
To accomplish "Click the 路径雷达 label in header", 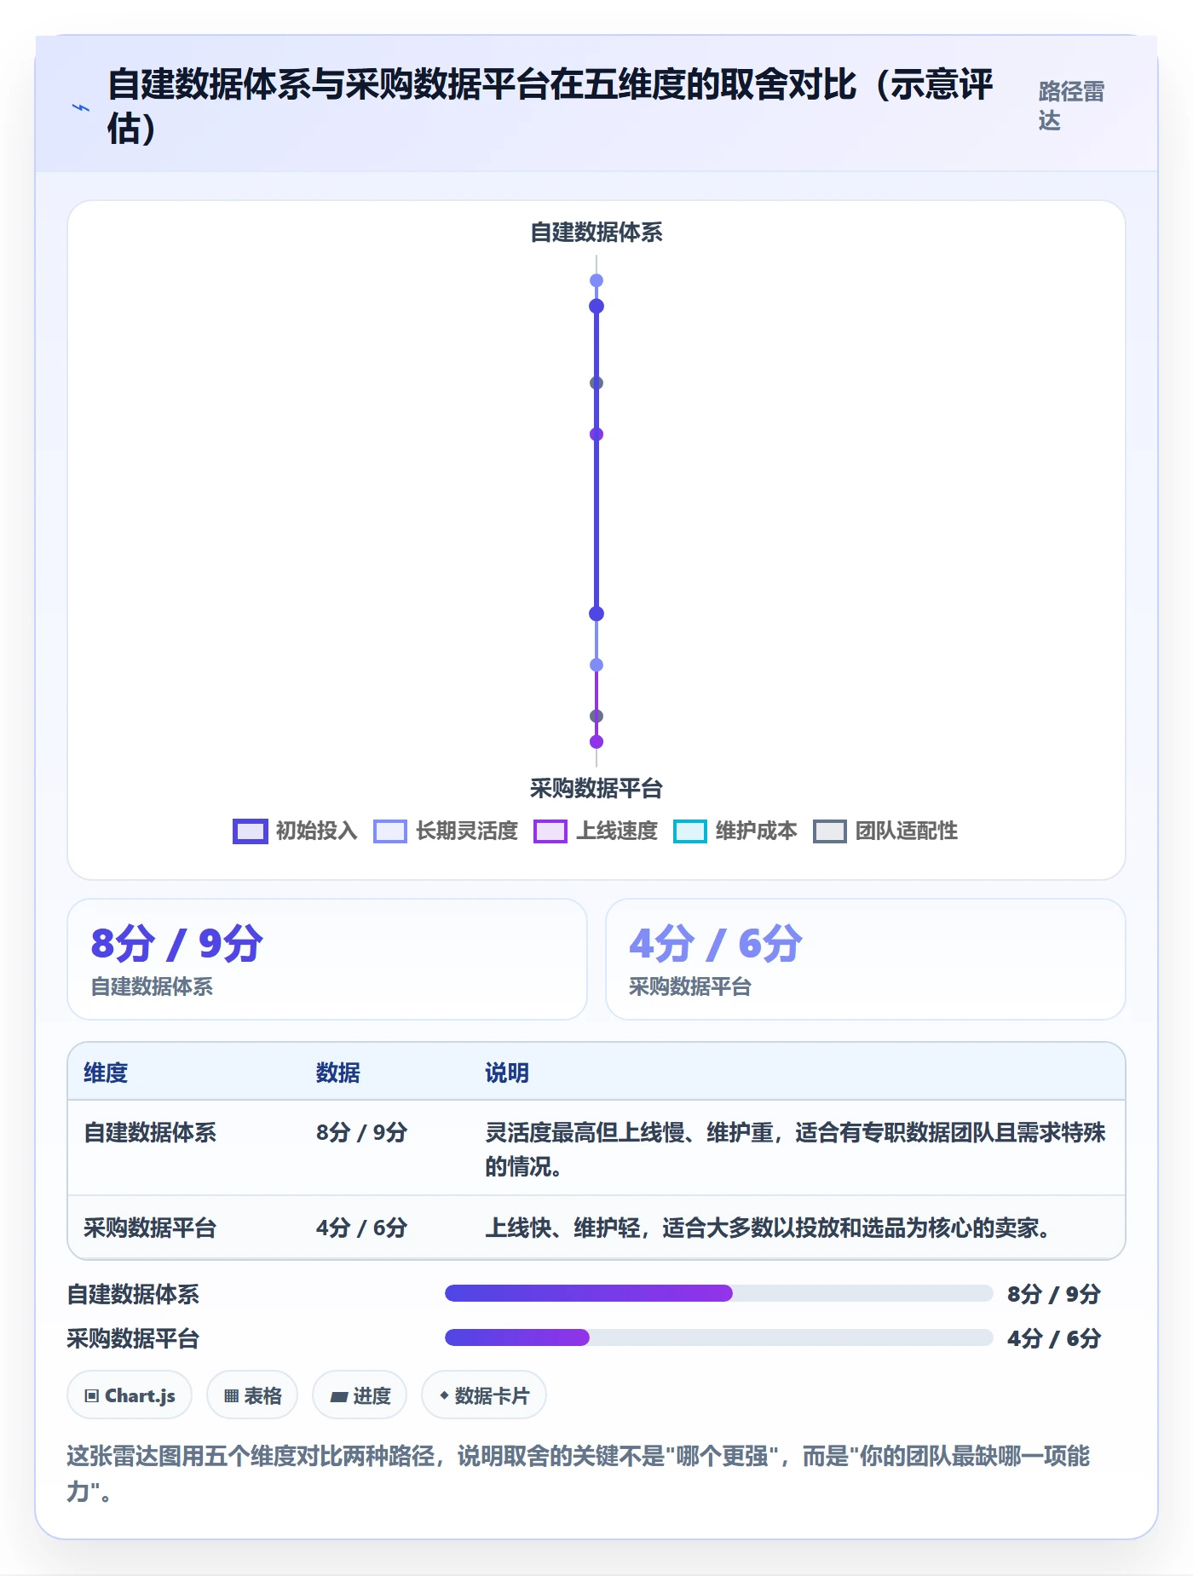I will pyautogui.click(x=1071, y=106).
